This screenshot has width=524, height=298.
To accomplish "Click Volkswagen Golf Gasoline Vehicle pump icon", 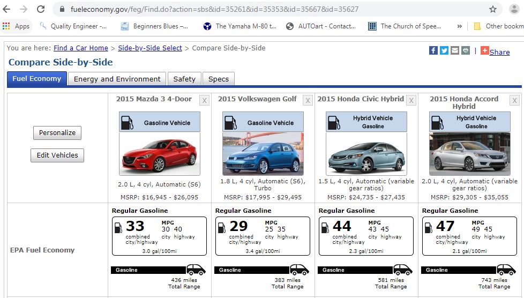I will click(x=230, y=122).
